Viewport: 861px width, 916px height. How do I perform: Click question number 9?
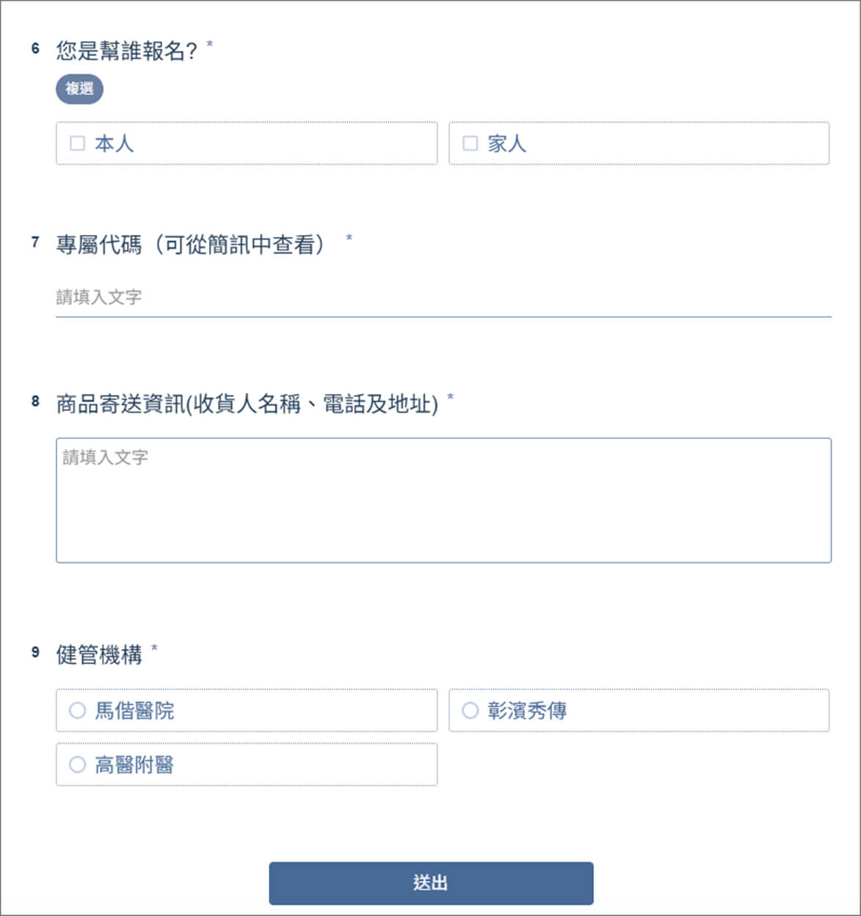tap(35, 652)
